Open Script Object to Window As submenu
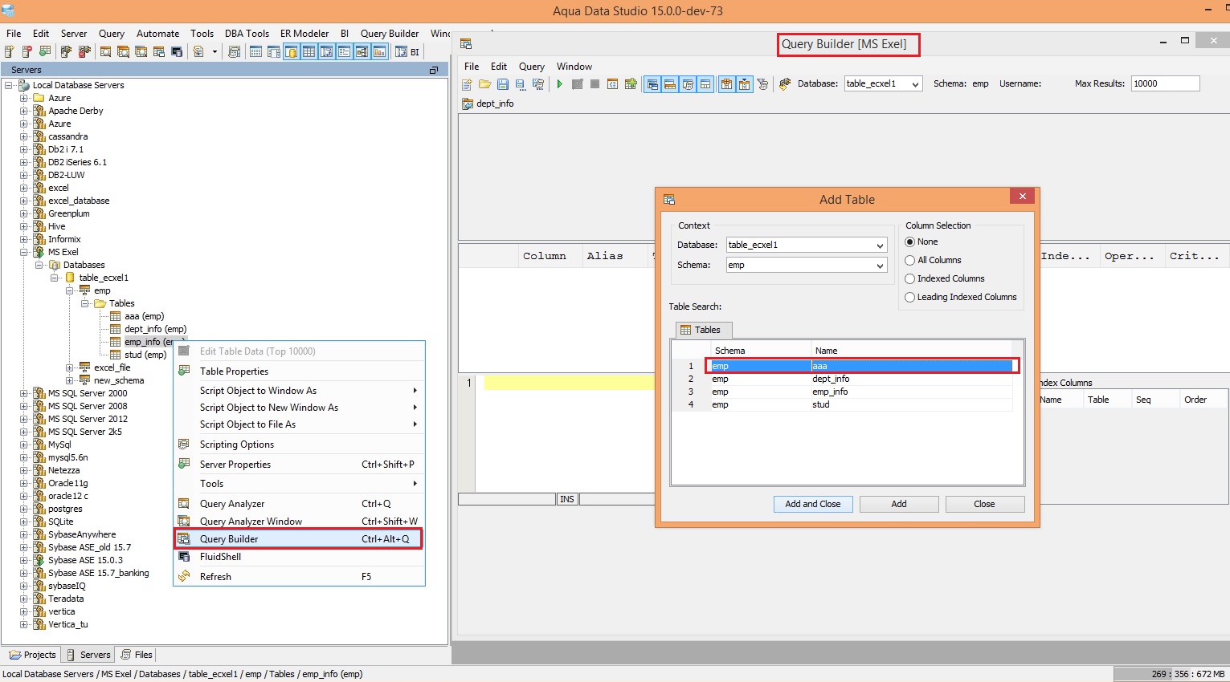The width and height of the screenshot is (1230, 682). pos(300,391)
